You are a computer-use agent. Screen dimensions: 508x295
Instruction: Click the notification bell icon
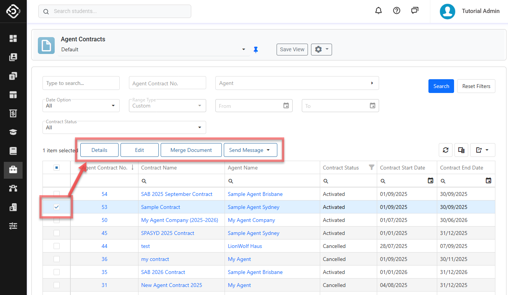click(x=378, y=11)
